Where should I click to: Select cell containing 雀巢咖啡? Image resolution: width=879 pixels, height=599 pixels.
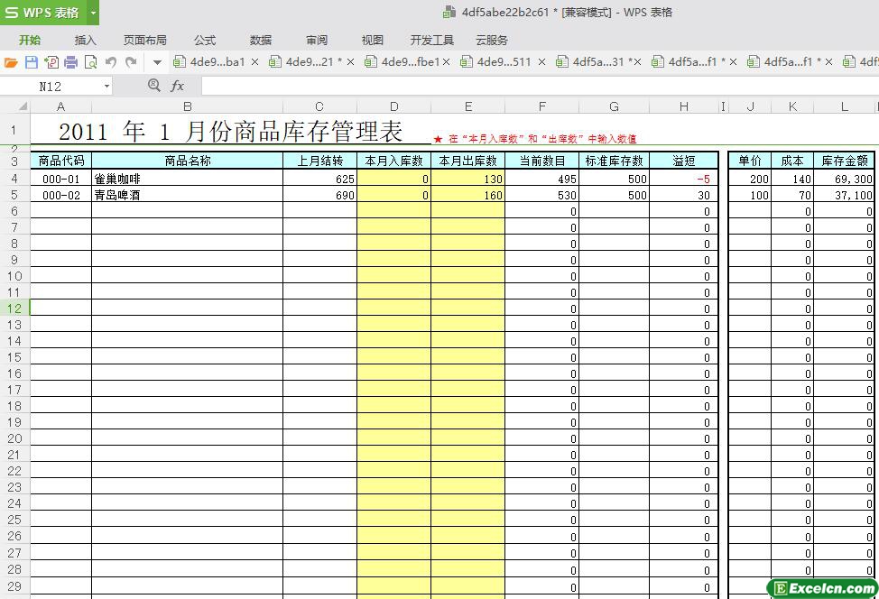[187, 179]
